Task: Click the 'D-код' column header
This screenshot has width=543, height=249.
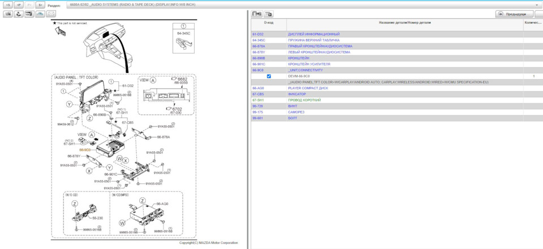Action: tap(269, 23)
